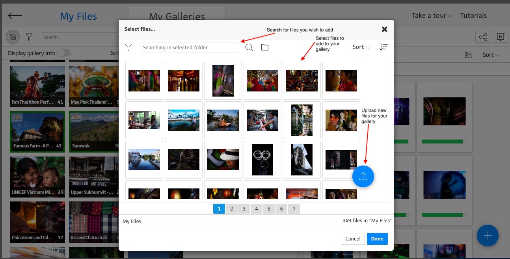Switch to My Galleries tab
The image size is (510, 259).
tap(177, 17)
